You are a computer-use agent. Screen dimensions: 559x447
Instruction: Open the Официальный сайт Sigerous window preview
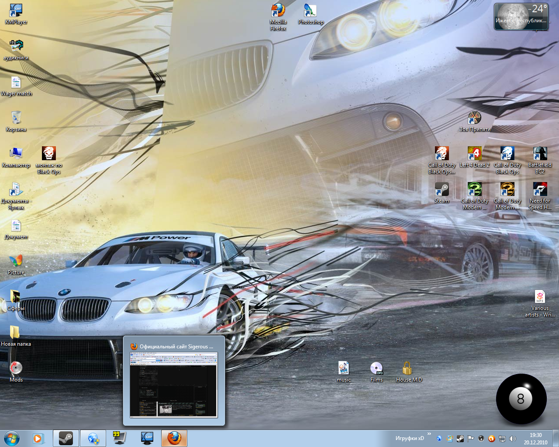pos(174,380)
